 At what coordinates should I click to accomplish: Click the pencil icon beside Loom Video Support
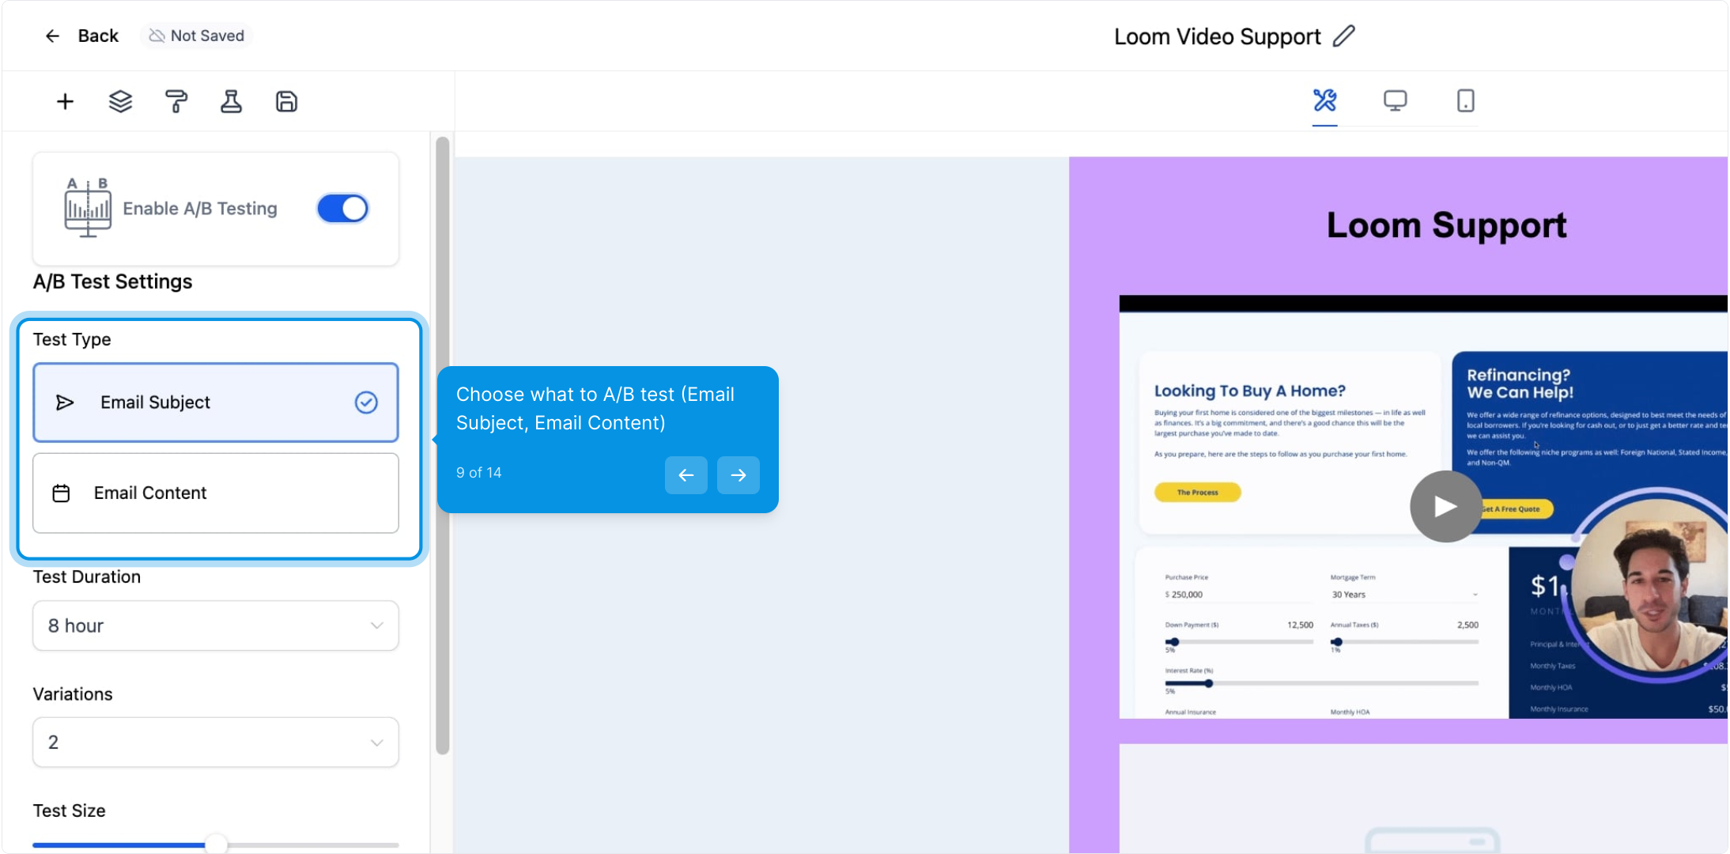pyautogui.click(x=1343, y=36)
